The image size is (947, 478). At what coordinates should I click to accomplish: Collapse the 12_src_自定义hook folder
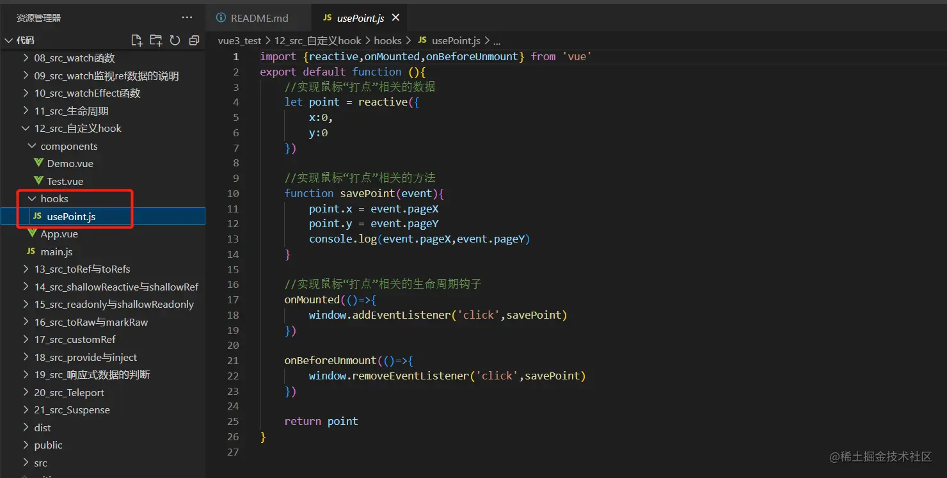click(x=26, y=128)
